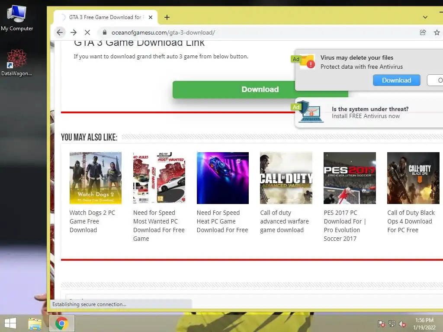Viewport: 443px width, 332px height.
Task: Click the Virus may delete your files ad icon
Action: click(x=308, y=62)
